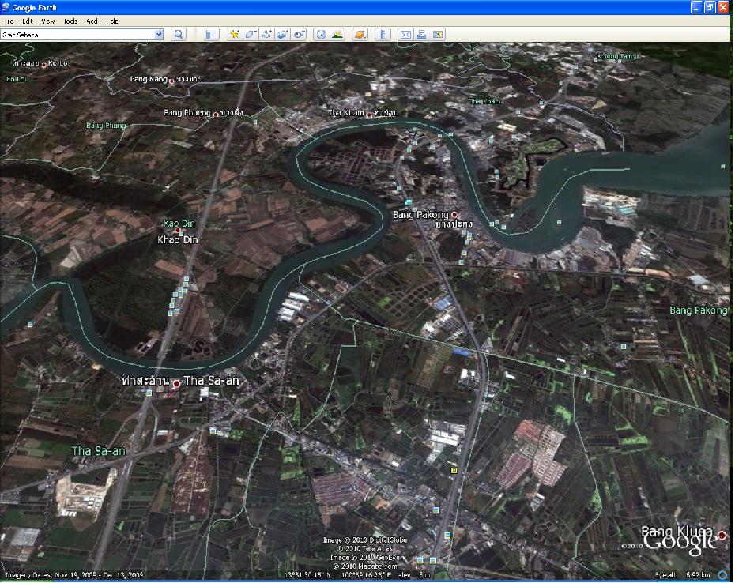Activate the ruler measurement tool
735x583 pixels.
(x=383, y=34)
